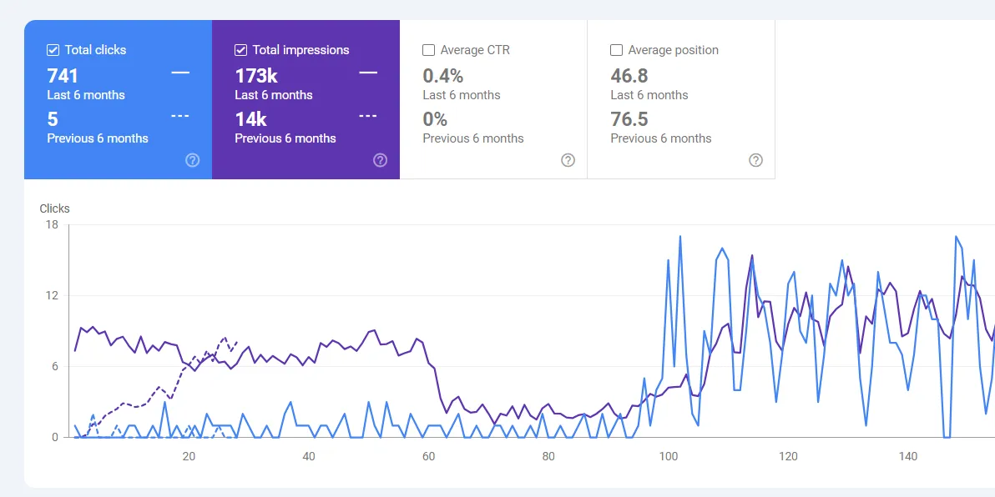
Task: Enable the Average position checkbox
Action: point(616,50)
